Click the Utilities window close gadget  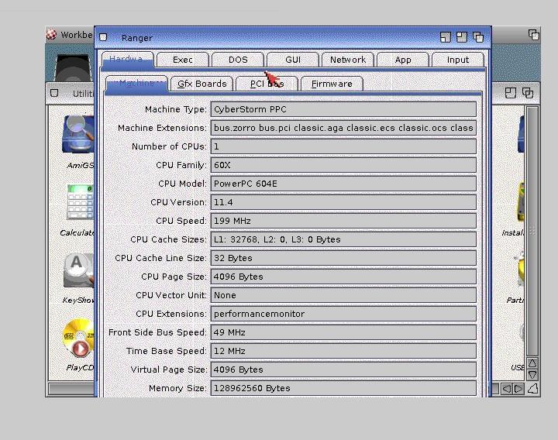click(x=54, y=93)
